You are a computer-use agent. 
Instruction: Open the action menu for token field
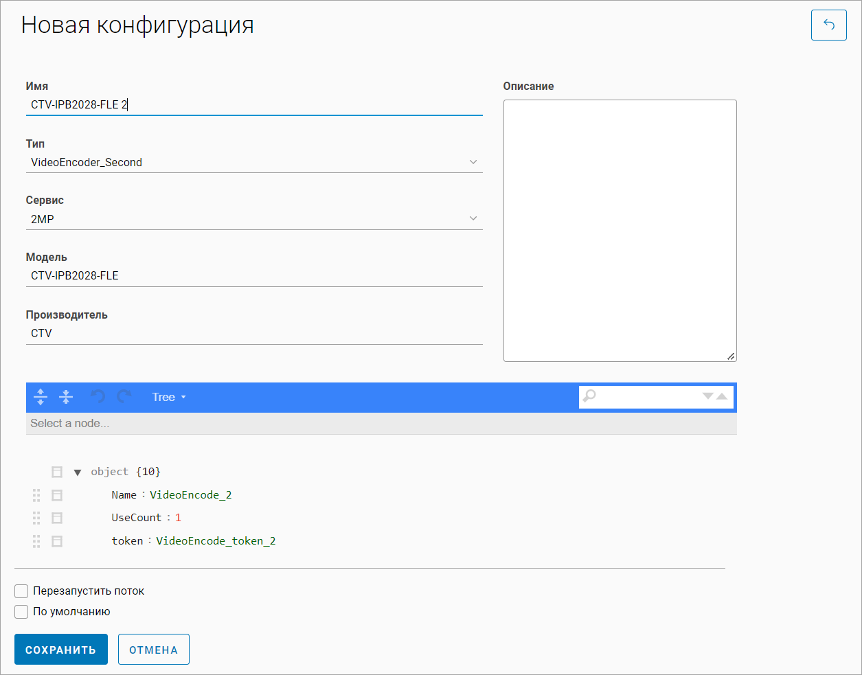tap(57, 541)
